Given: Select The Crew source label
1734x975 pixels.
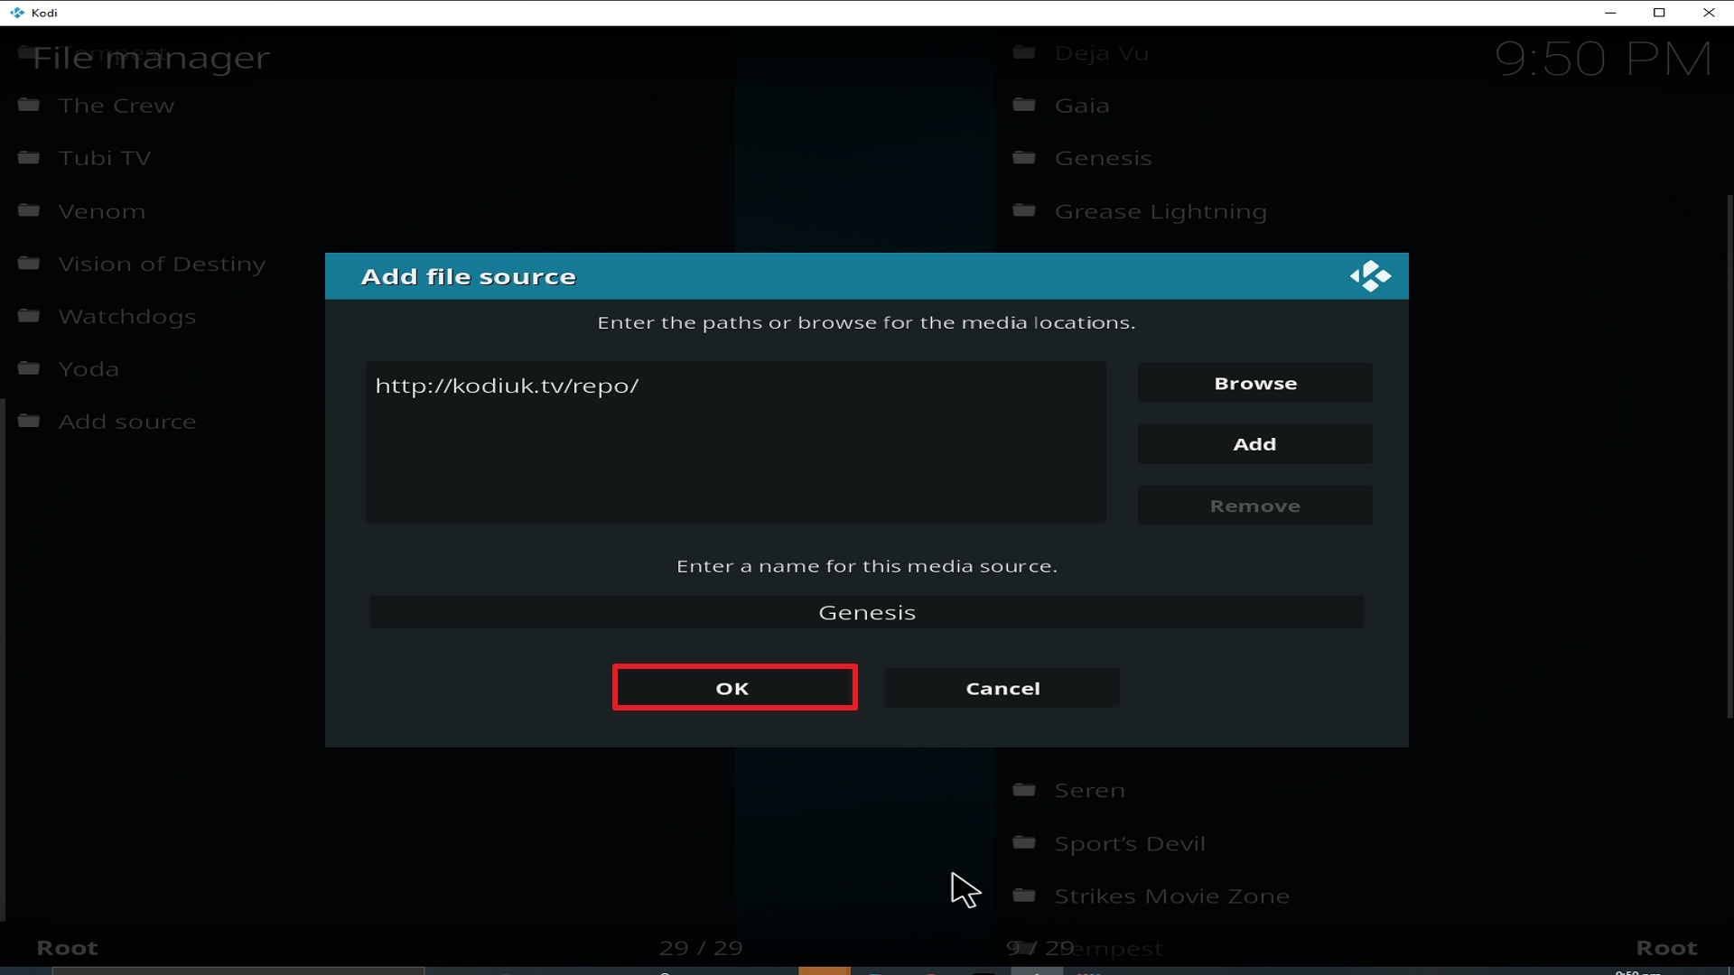Looking at the screenshot, I should pyautogui.click(x=117, y=106).
